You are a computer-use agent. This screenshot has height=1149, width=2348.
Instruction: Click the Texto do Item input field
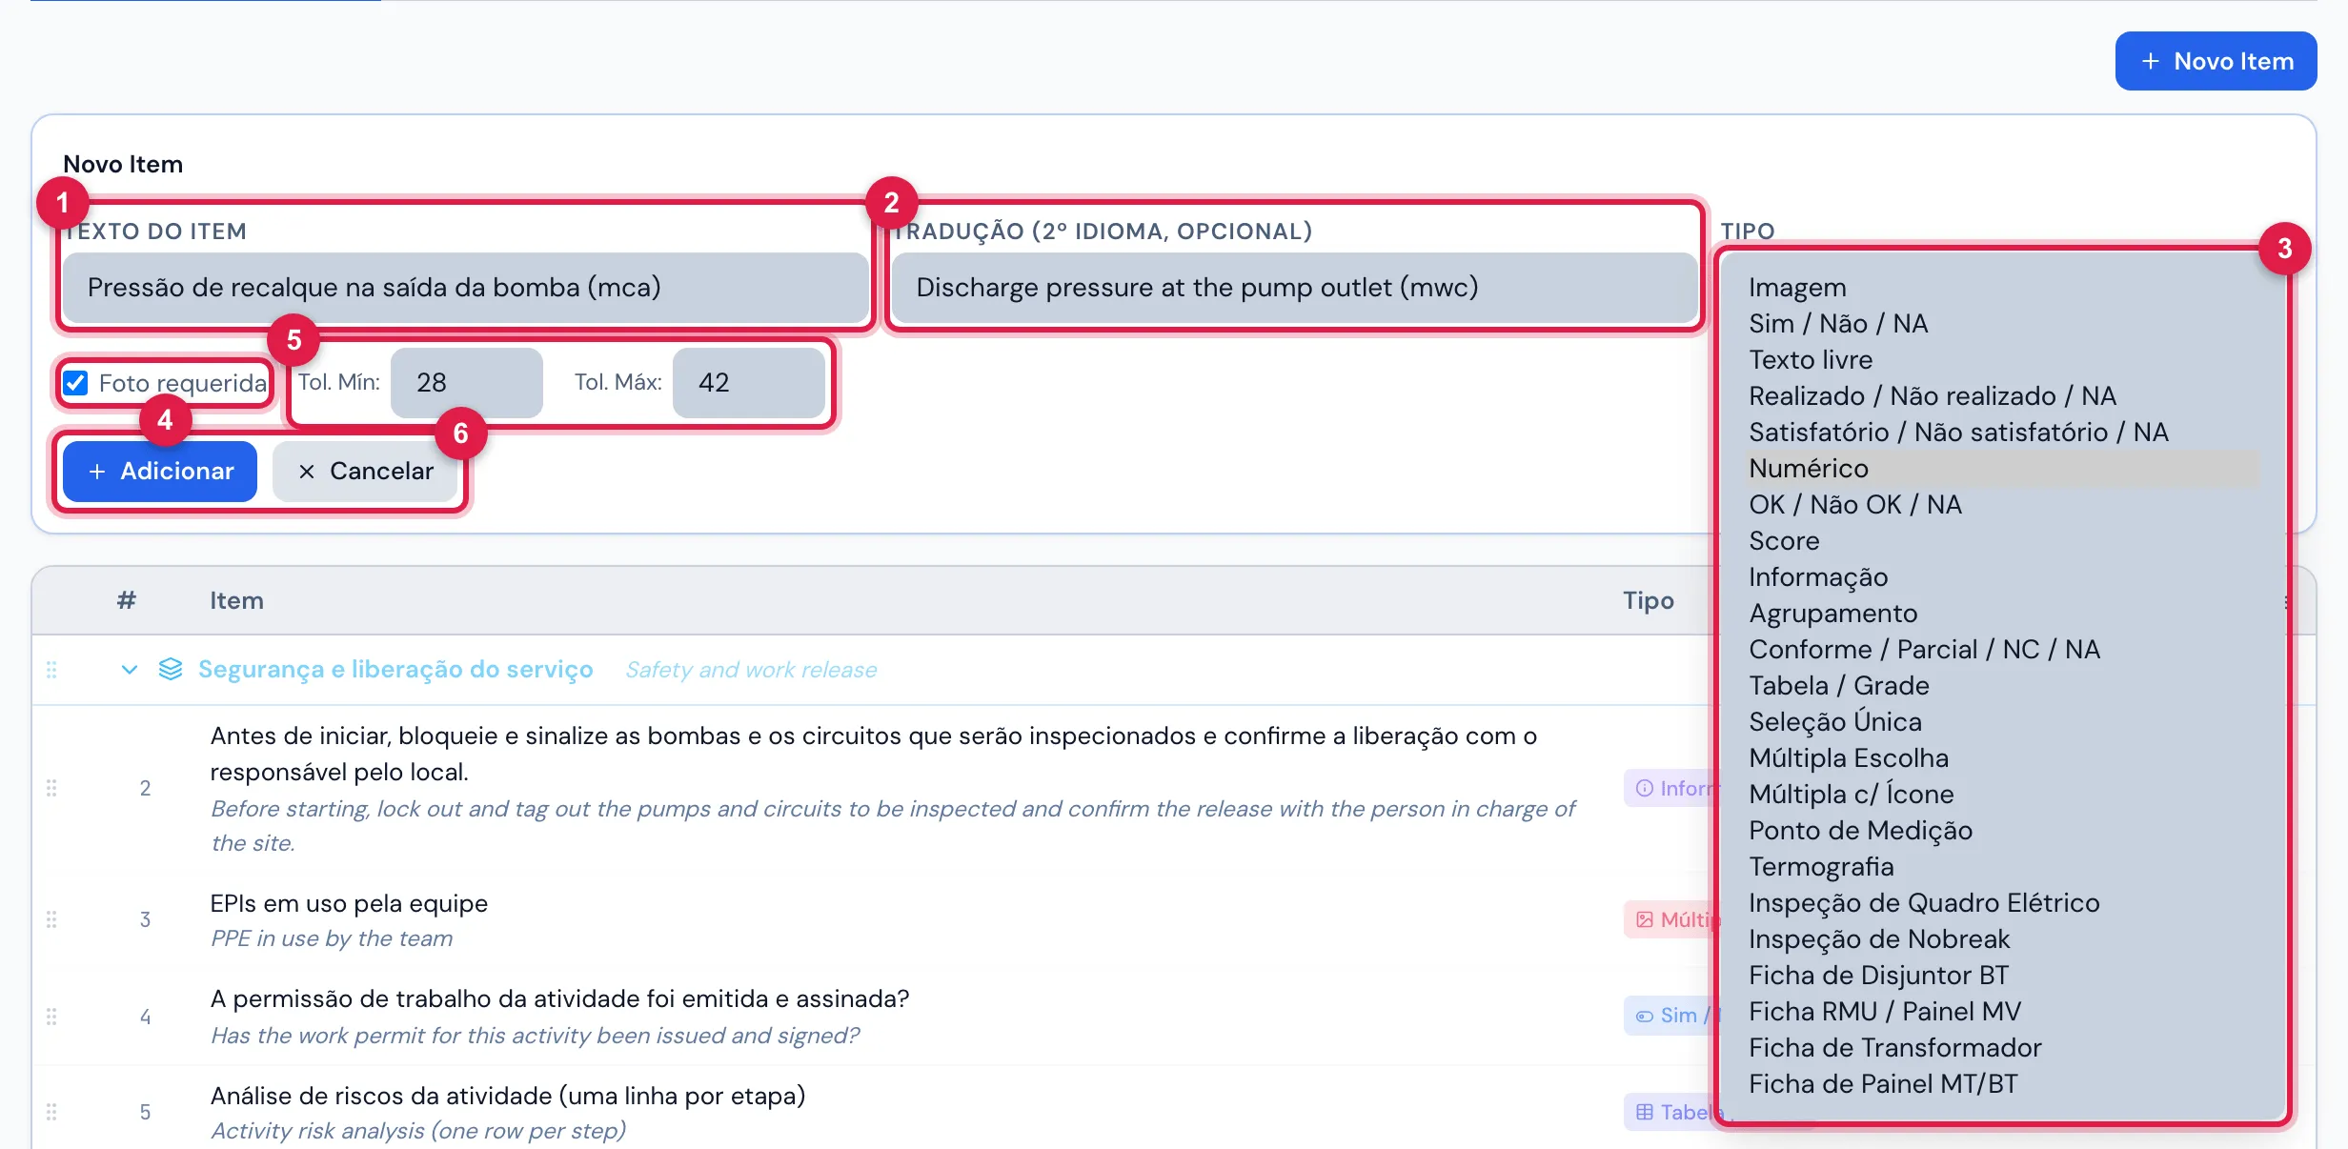coord(465,288)
